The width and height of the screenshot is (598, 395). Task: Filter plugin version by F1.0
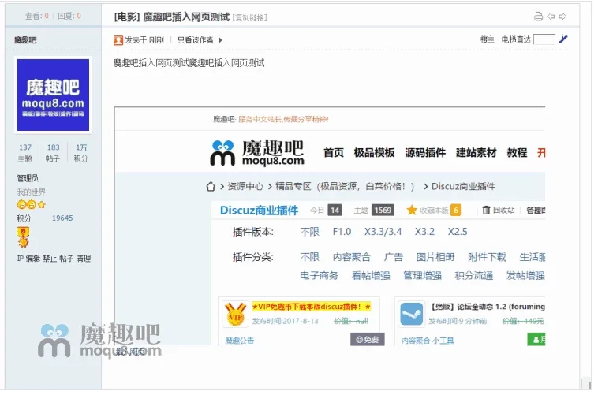click(342, 232)
